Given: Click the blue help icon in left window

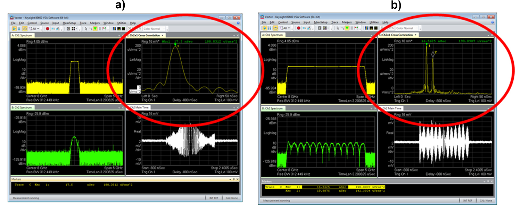Looking at the screenshot, I should [x=239, y=23].
